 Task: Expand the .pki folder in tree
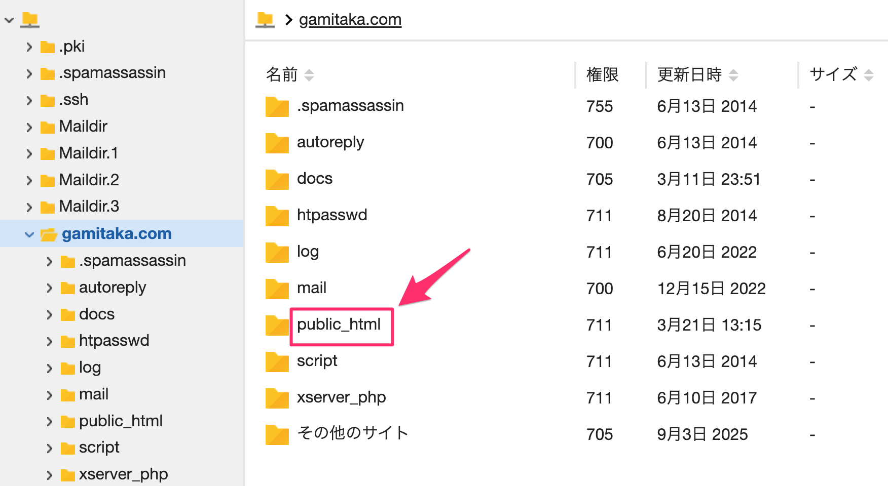pyautogui.click(x=29, y=47)
